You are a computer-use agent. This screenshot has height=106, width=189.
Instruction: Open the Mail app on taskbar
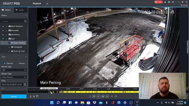[x=100, y=103]
